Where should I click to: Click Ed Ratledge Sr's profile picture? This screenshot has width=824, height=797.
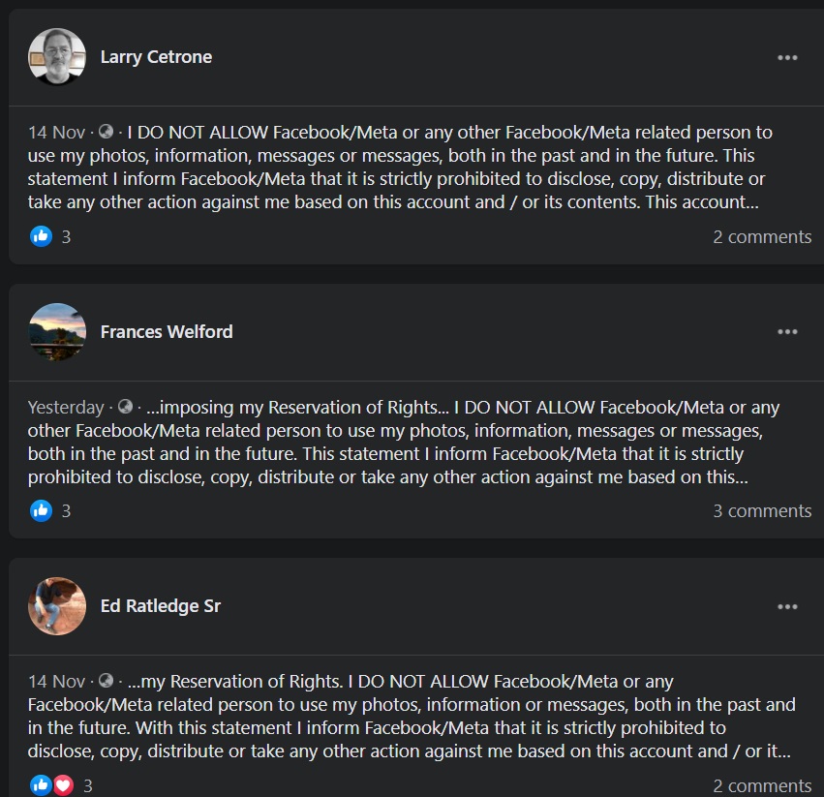57,606
